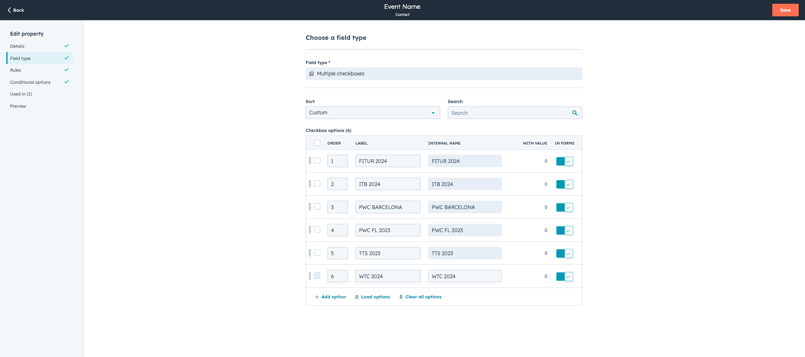This screenshot has width=805, height=357.
Task: Click the WTC 2024 internal name field
Action: click(x=465, y=276)
